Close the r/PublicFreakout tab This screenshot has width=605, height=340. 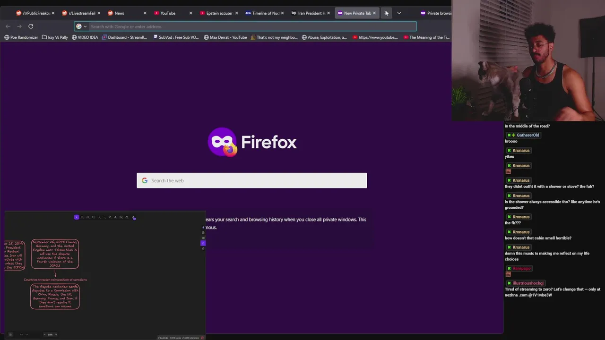coord(53,13)
